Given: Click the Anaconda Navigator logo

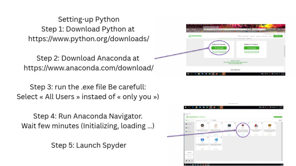Looking at the screenshot, I should point(195,117).
